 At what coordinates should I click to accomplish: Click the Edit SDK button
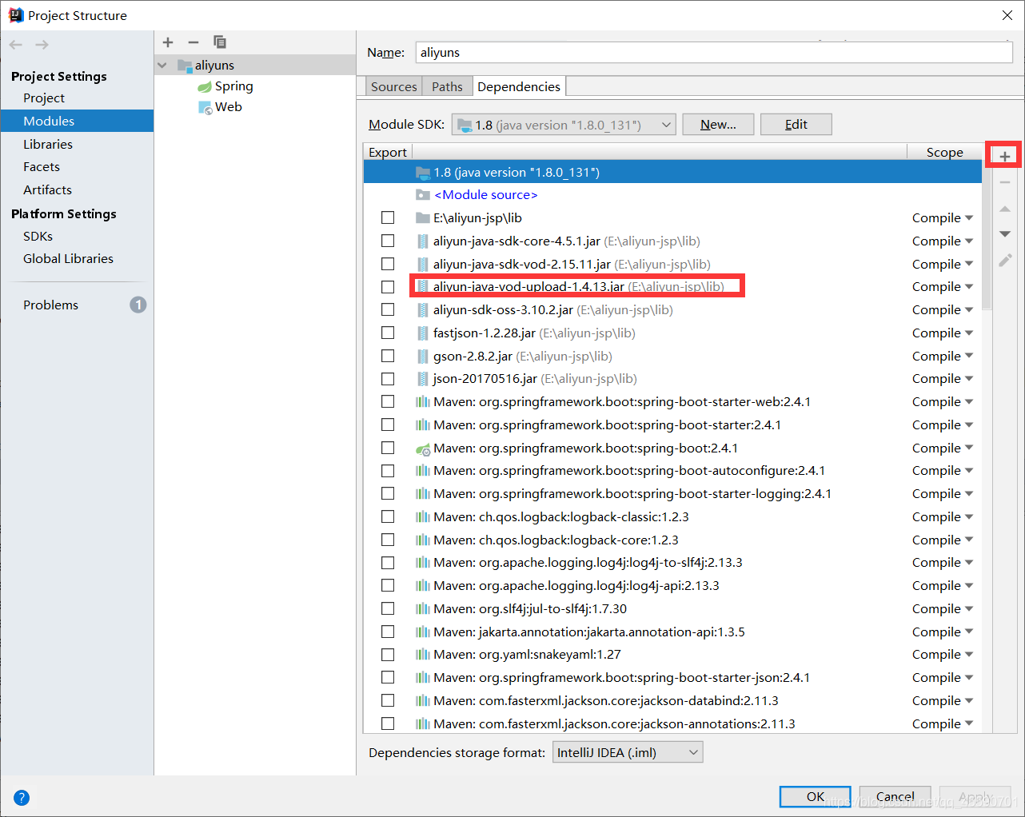796,124
